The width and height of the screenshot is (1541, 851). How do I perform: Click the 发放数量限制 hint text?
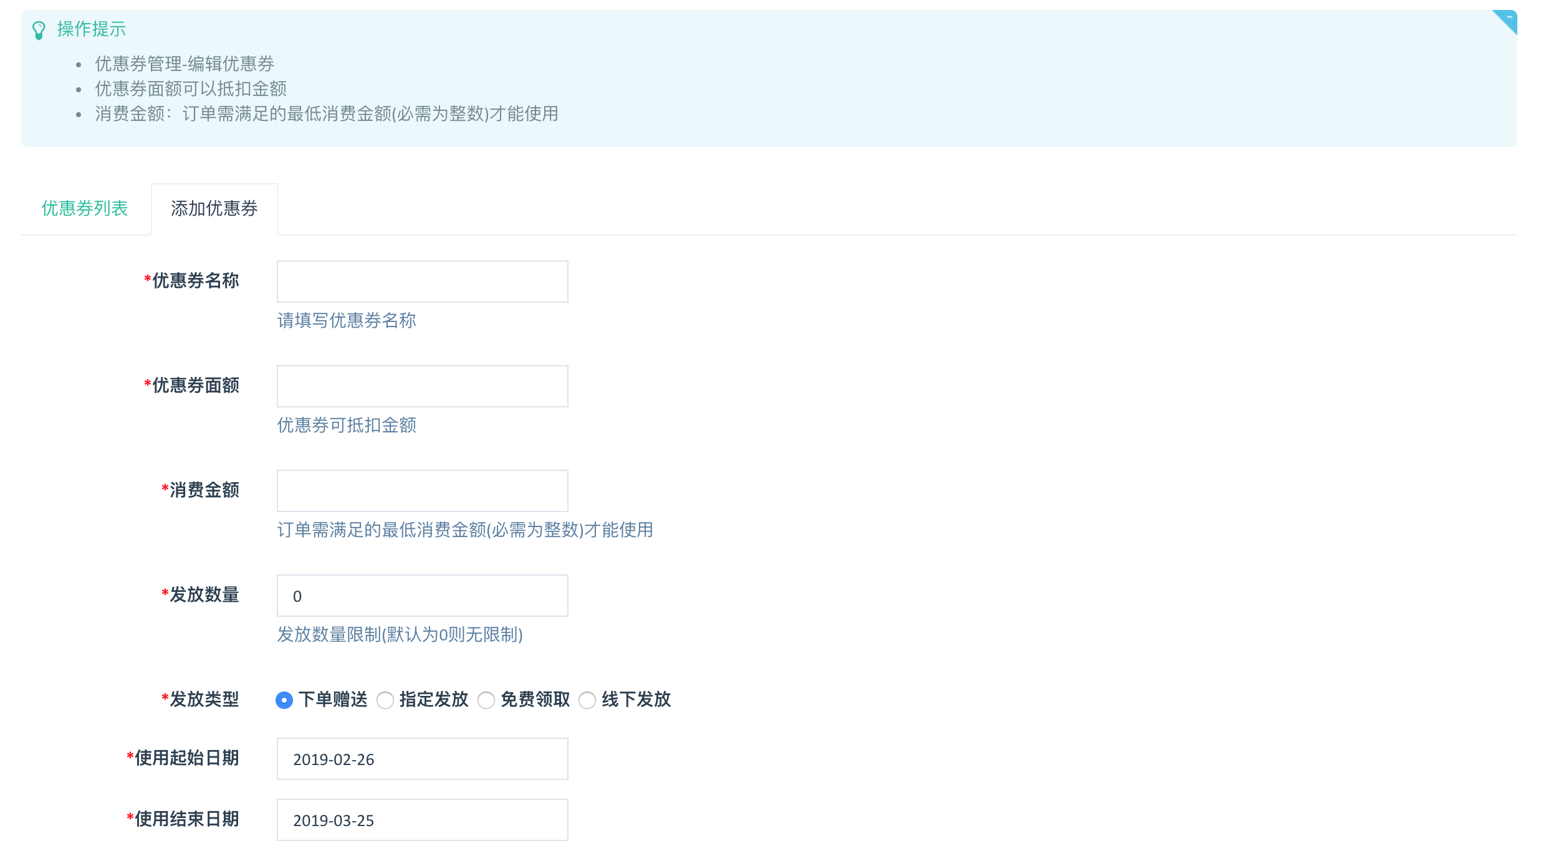click(x=400, y=634)
